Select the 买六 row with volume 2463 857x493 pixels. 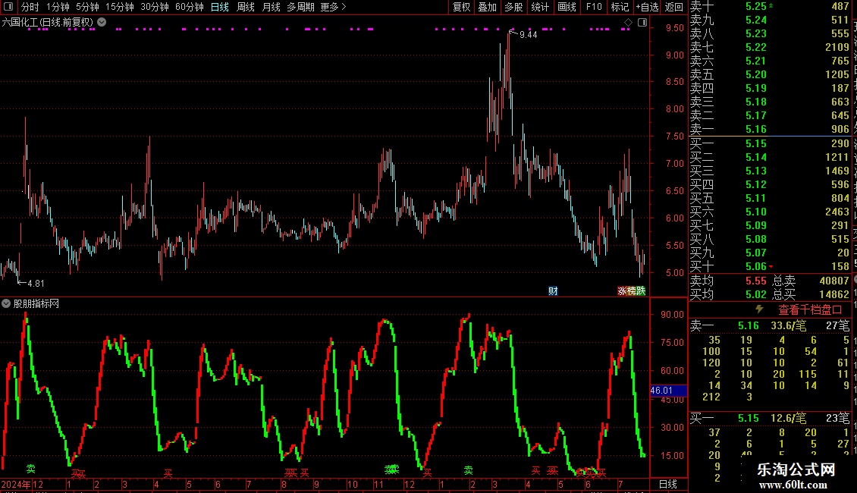tap(770, 212)
